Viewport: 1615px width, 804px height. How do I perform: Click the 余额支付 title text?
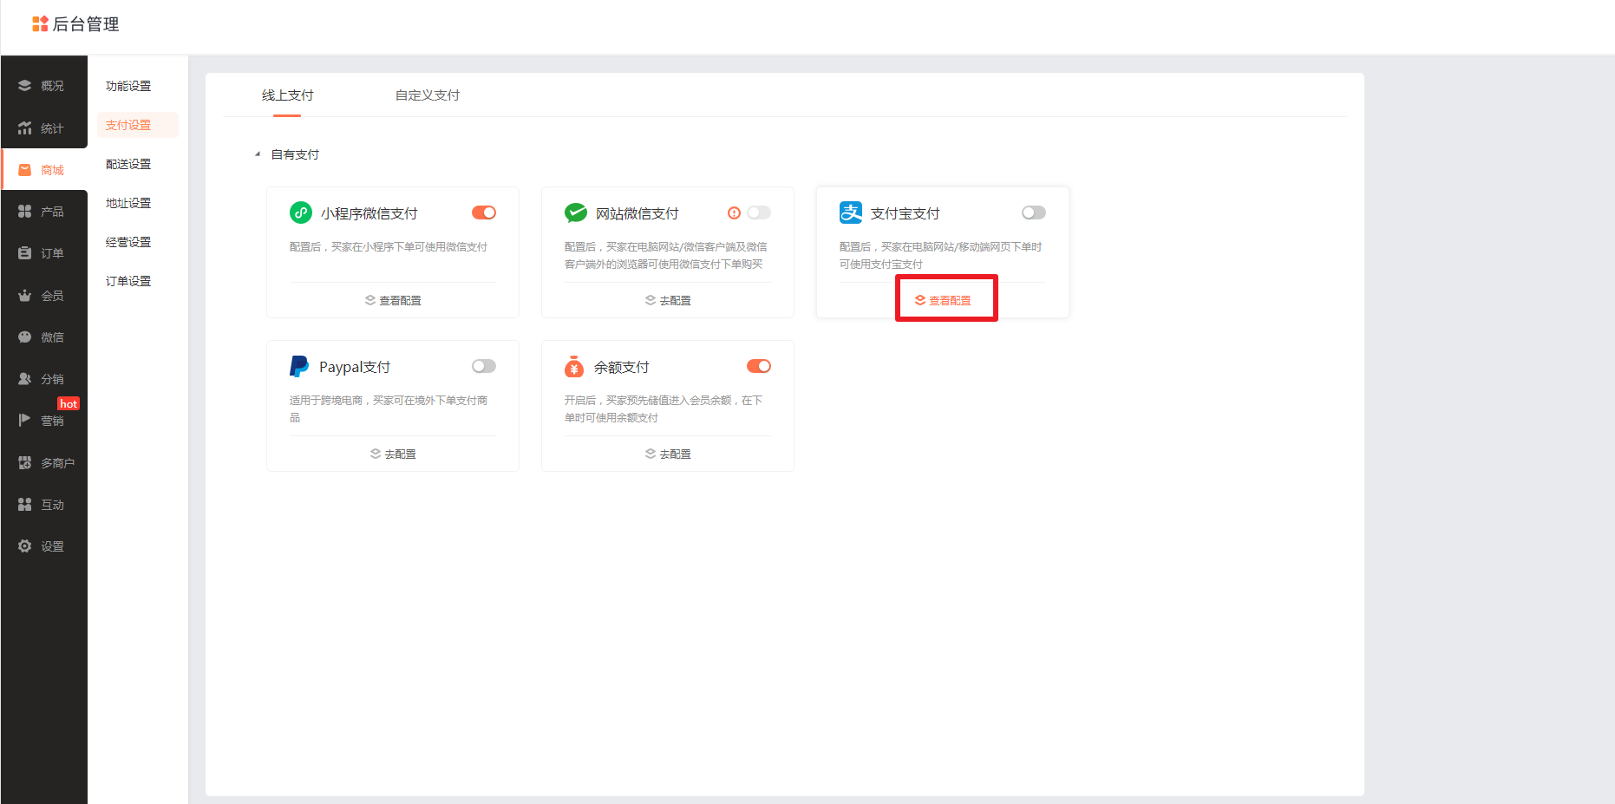622,367
